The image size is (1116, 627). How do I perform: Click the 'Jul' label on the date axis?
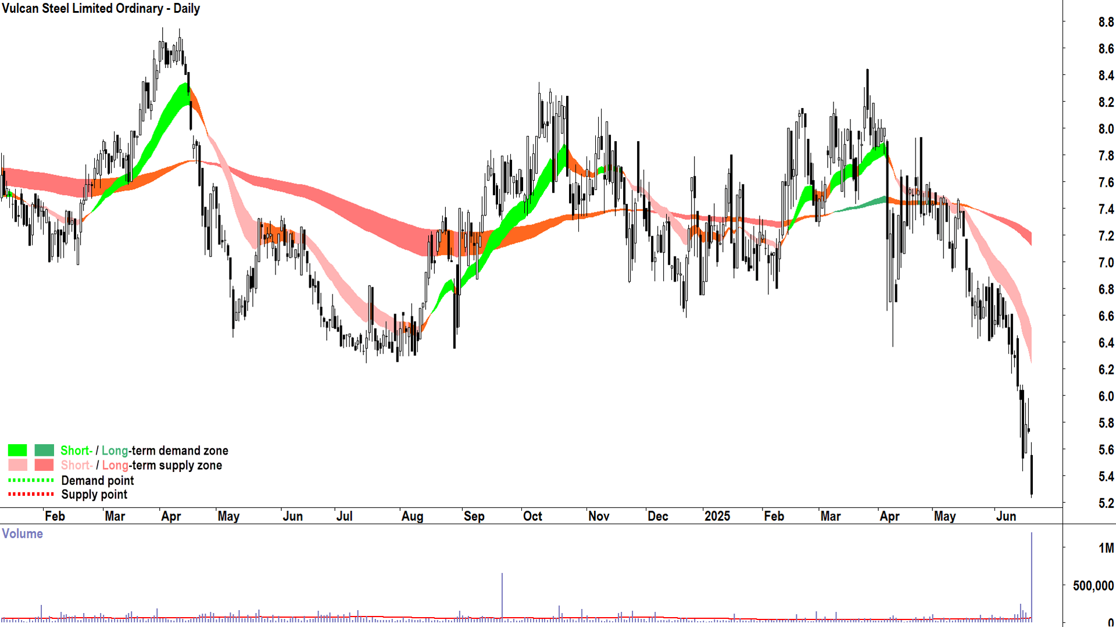click(344, 516)
